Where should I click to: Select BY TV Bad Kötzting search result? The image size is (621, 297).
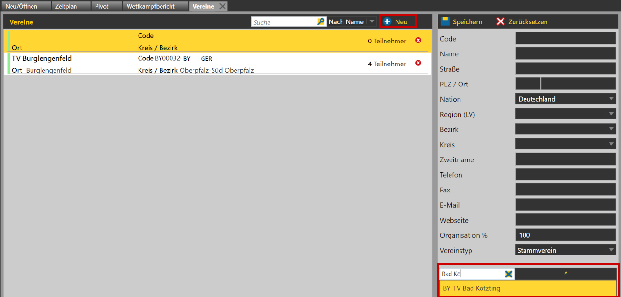click(x=527, y=288)
